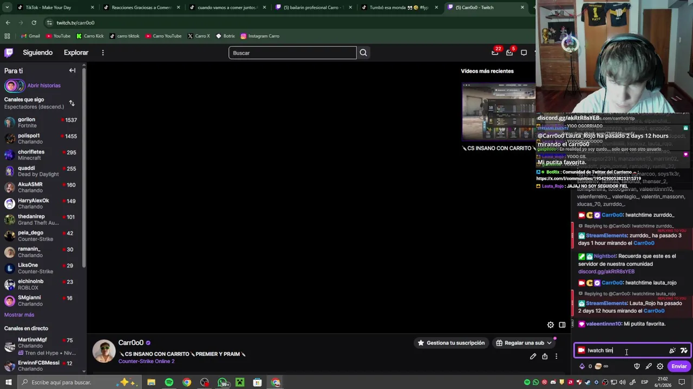Open File Explorer from the taskbar
Viewport: 693px width, 389px height.
pos(151,383)
